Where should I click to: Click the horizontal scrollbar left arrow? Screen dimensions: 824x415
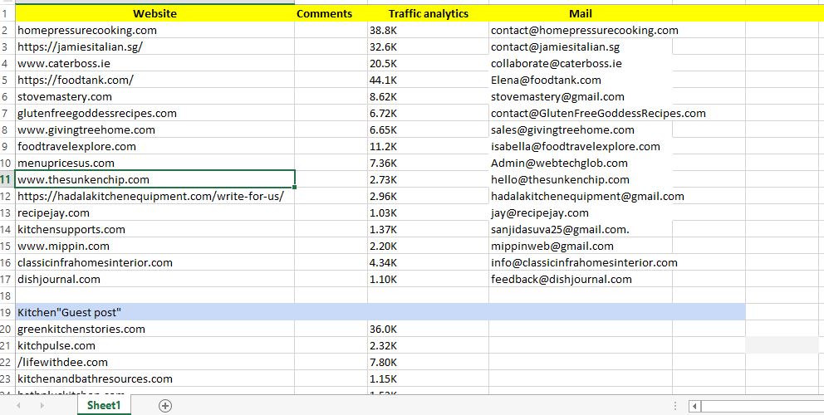695,406
